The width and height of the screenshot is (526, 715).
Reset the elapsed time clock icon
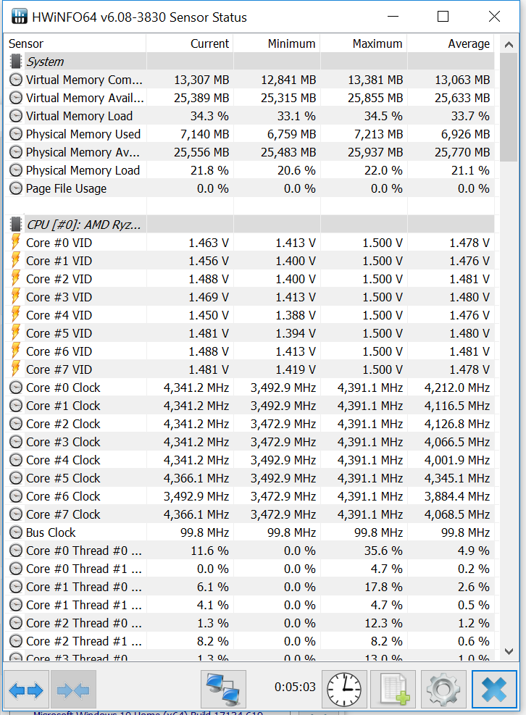point(342,690)
